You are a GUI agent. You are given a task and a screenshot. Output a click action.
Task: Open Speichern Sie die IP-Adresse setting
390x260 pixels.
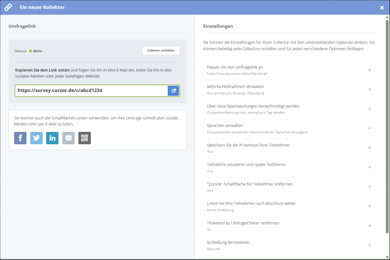[x=369, y=148]
